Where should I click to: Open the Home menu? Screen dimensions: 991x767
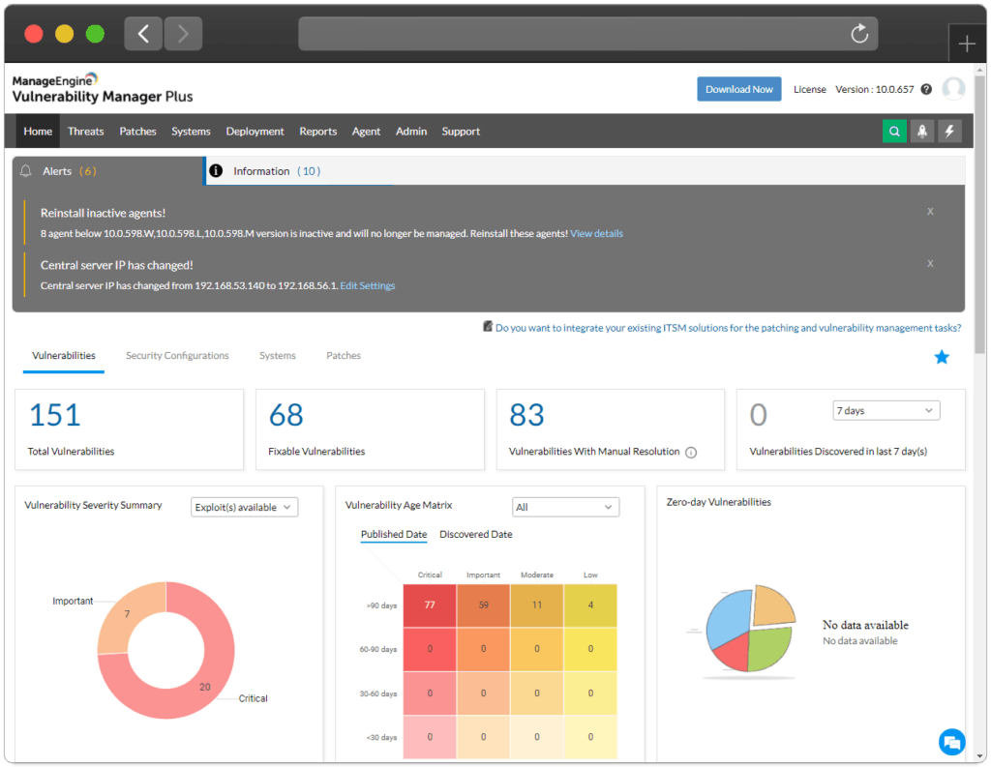pos(38,132)
